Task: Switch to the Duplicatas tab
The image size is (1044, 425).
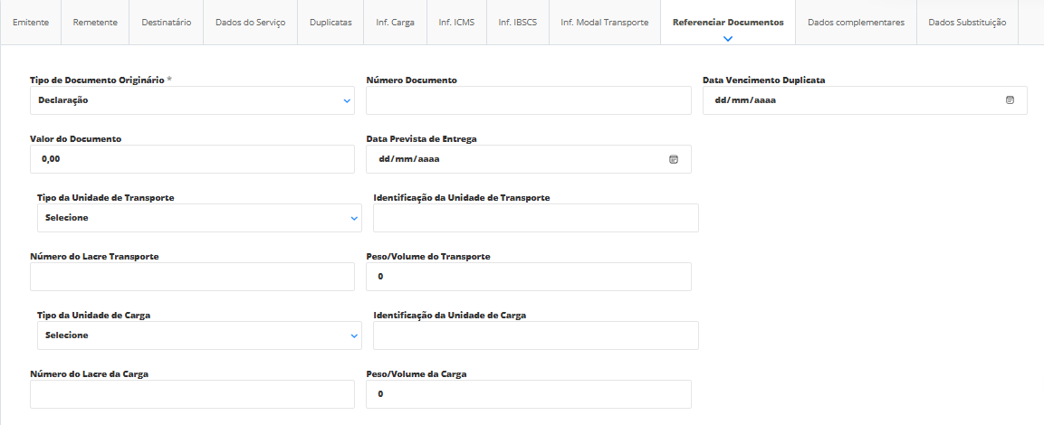Action: (x=330, y=23)
